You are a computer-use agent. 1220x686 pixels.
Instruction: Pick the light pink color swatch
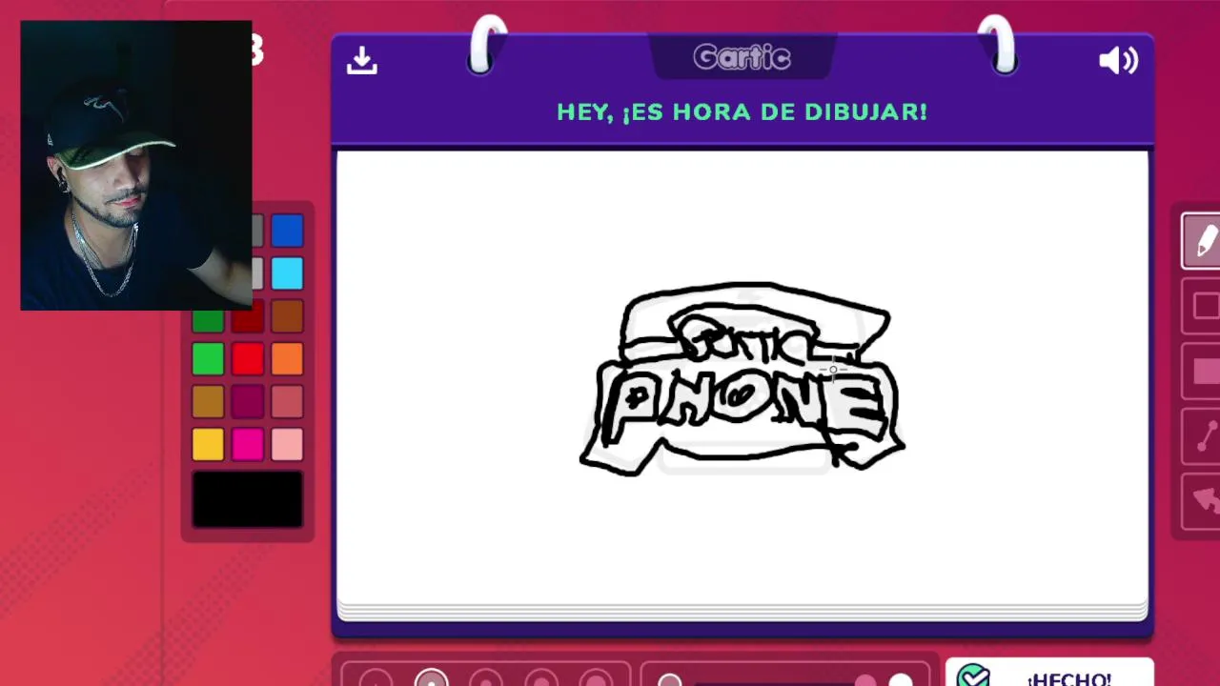point(287,445)
